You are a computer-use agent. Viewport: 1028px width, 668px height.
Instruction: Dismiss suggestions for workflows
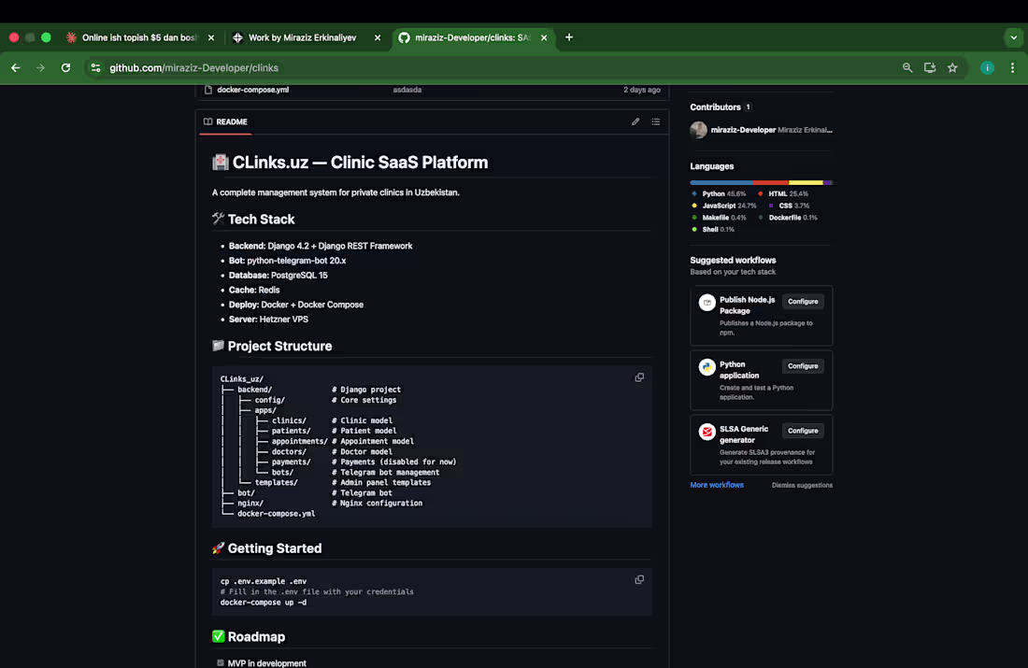(x=802, y=485)
